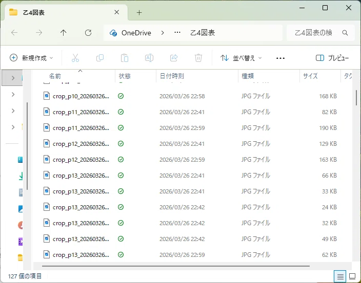
Task: Open the 新規作成 new item dropdown
Action: pos(31,58)
